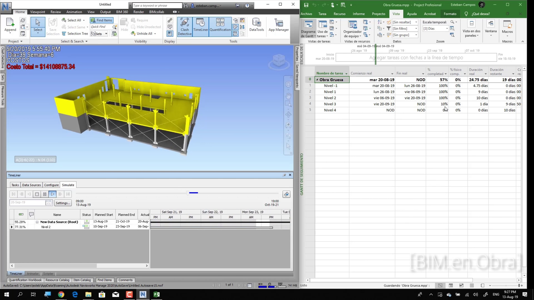
Task: Collapse the New Data Source (Root) task
Action: coord(37,222)
